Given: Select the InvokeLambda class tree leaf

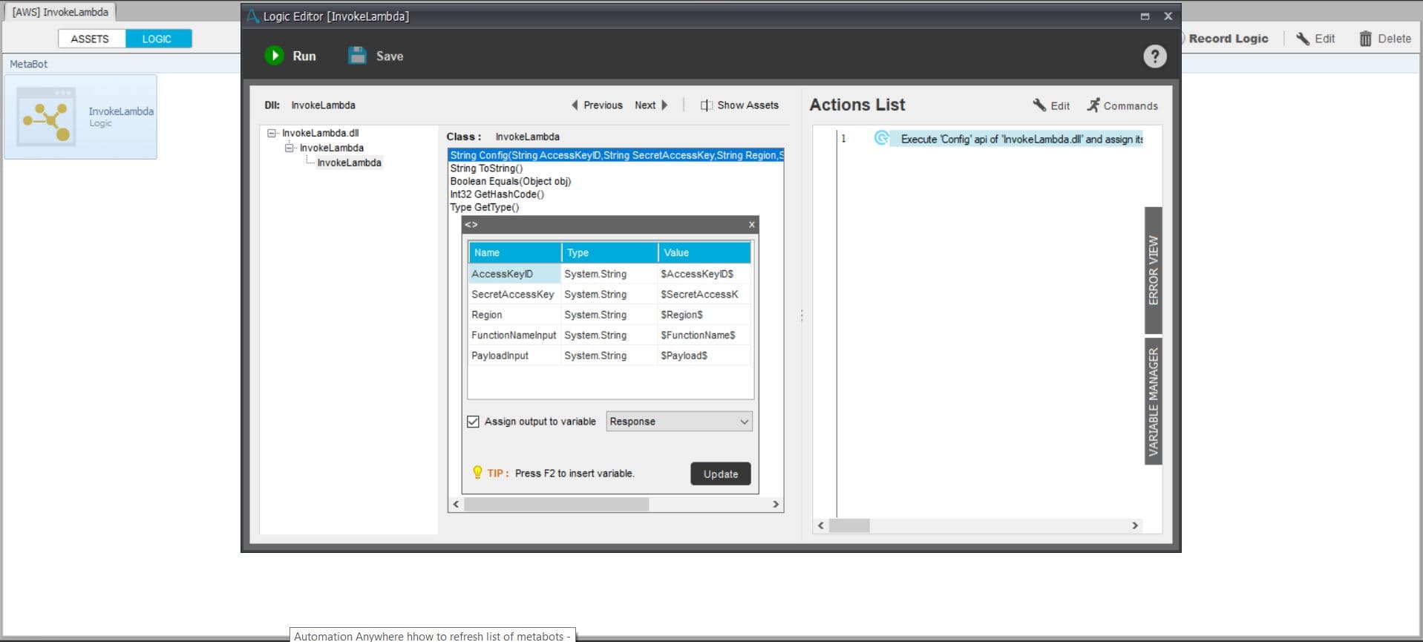Looking at the screenshot, I should coord(349,163).
